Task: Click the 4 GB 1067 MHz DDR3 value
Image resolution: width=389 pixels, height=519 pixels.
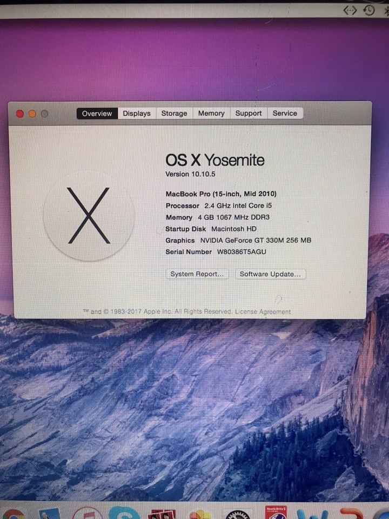Action: [x=233, y=217]
